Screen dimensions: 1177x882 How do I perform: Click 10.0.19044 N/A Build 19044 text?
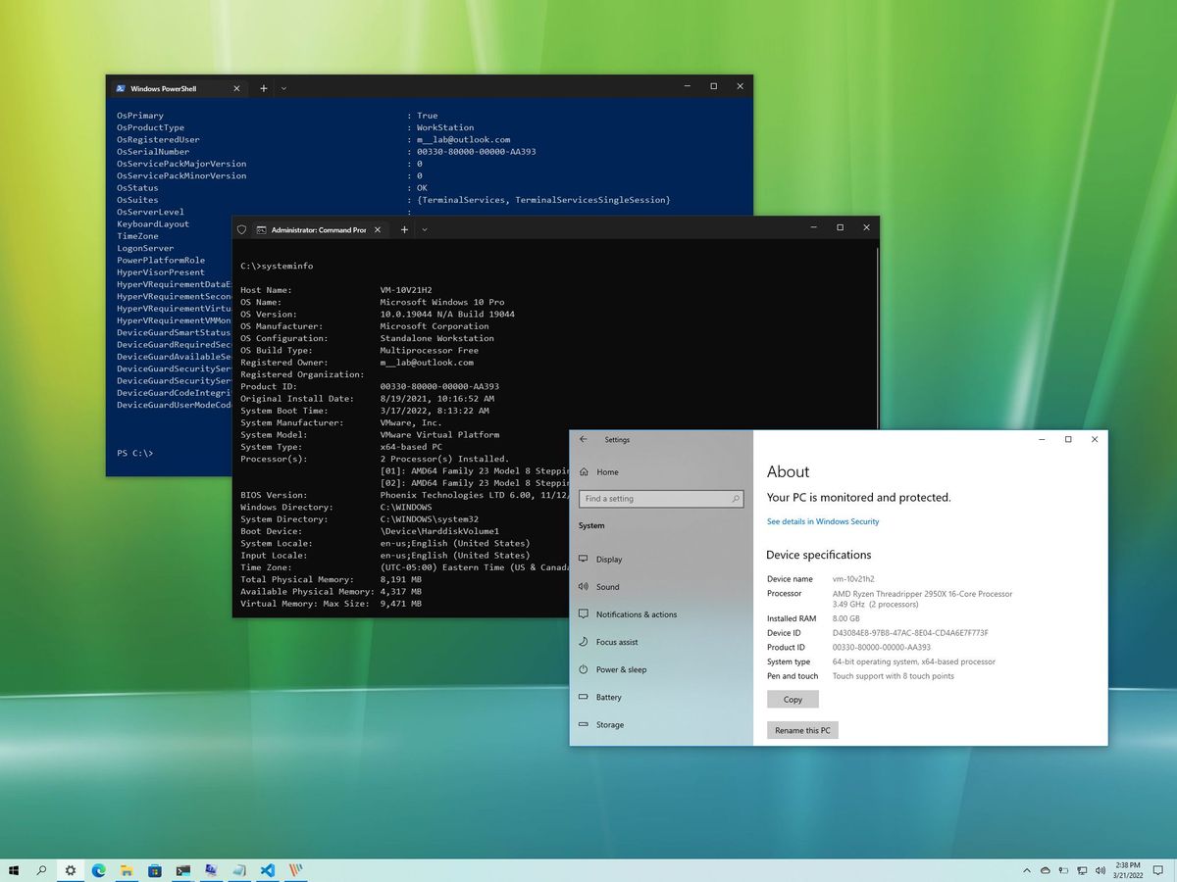447,315
